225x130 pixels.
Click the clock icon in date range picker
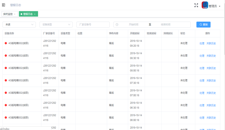pos(117,25)
